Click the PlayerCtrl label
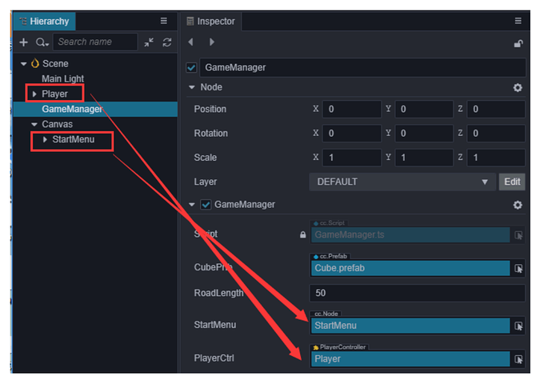 tap(214, 358)
